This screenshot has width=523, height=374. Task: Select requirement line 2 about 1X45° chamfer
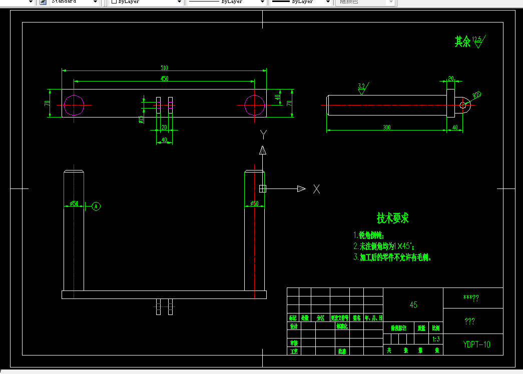[384, 246]
